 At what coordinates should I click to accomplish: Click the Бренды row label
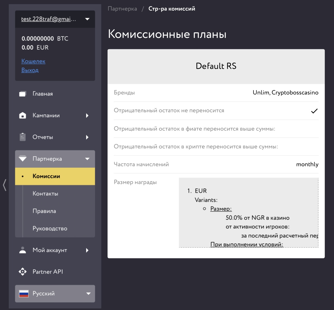[x=124, y=93]
